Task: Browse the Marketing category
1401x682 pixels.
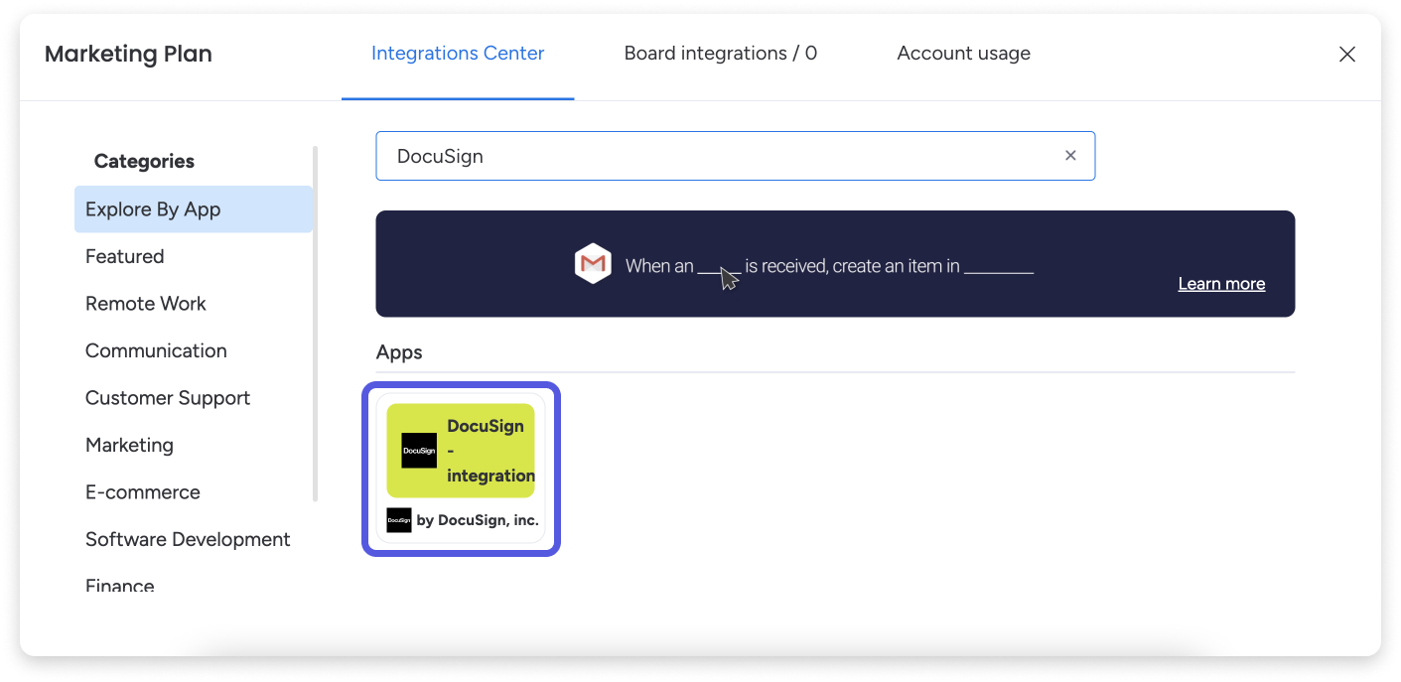Action: point(129,445)
